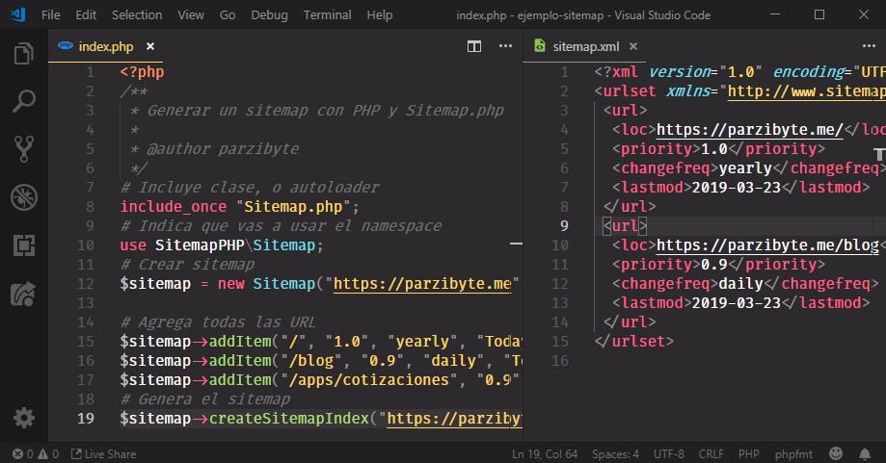Click the changefreq 'daily' value in sitemap.xml
The height and width of the screenshot is (463, 886).
click(740, 284)
